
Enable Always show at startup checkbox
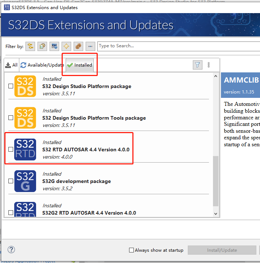click(x=131, y=250)
